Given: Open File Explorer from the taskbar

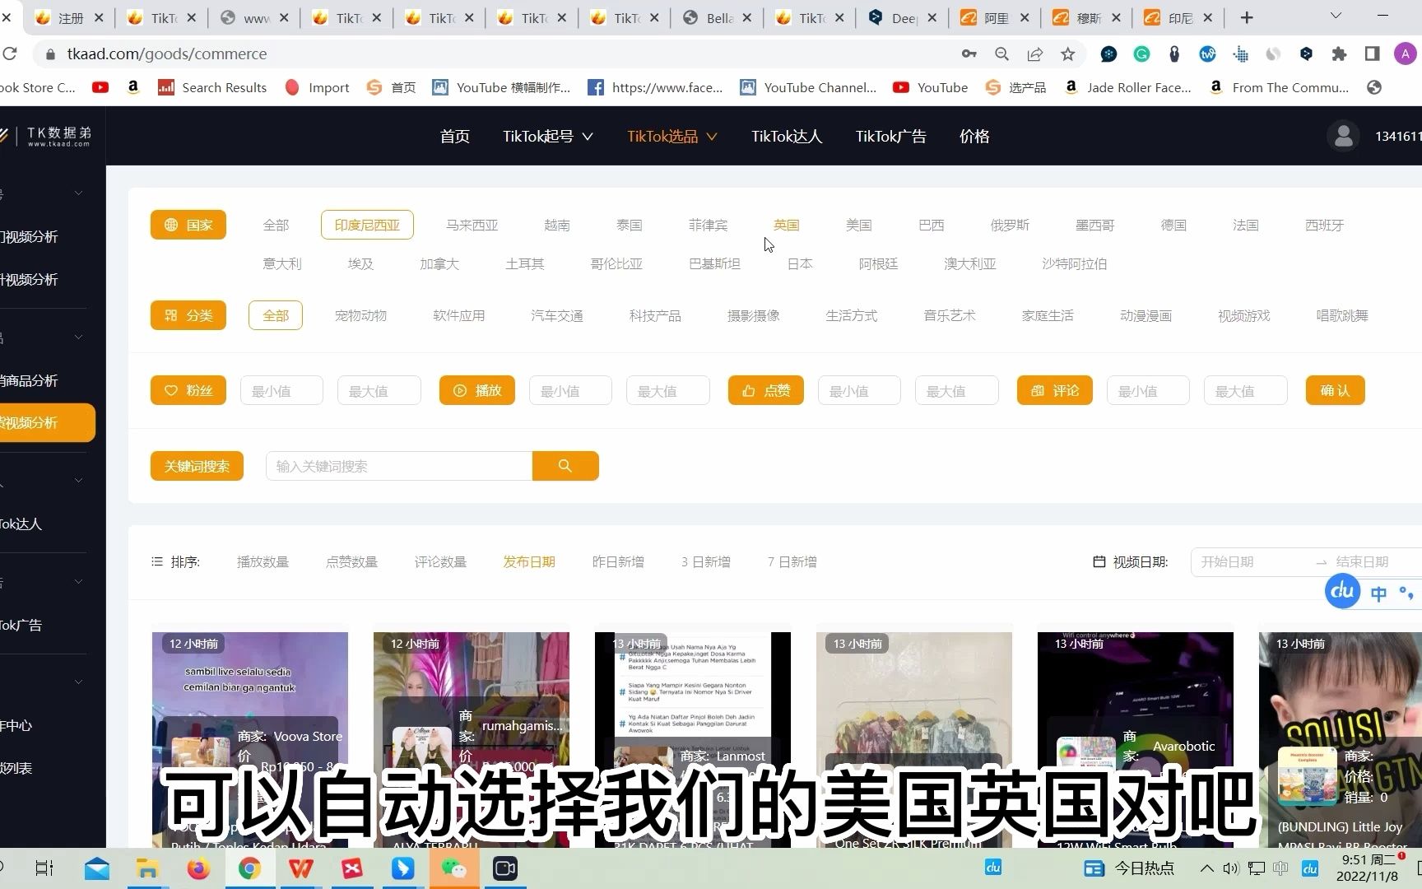Looking at the screenshot, I should pyautogui.click(x=147, y=868).
